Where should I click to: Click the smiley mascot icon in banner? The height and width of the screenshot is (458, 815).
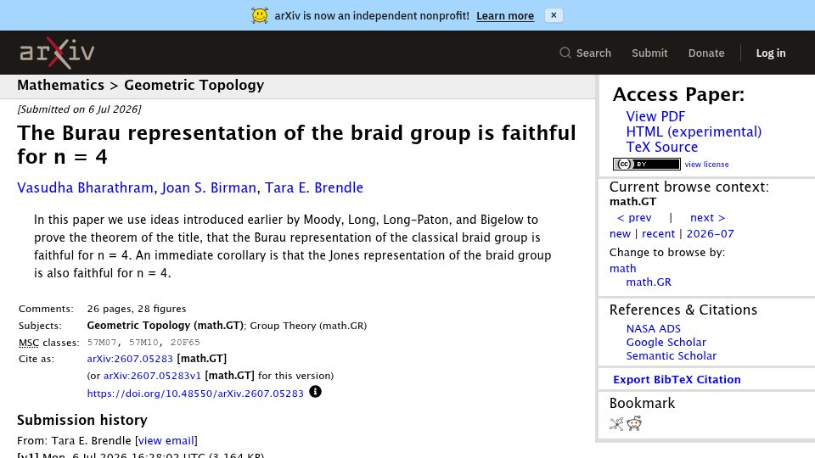point(260,15)
